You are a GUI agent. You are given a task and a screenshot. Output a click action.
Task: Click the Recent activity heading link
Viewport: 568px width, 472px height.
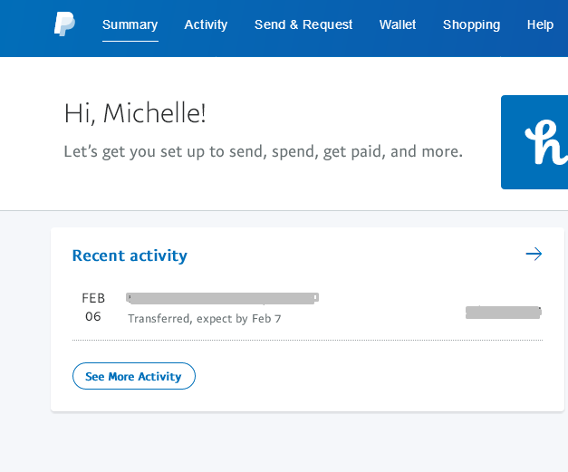click(130, 255)
